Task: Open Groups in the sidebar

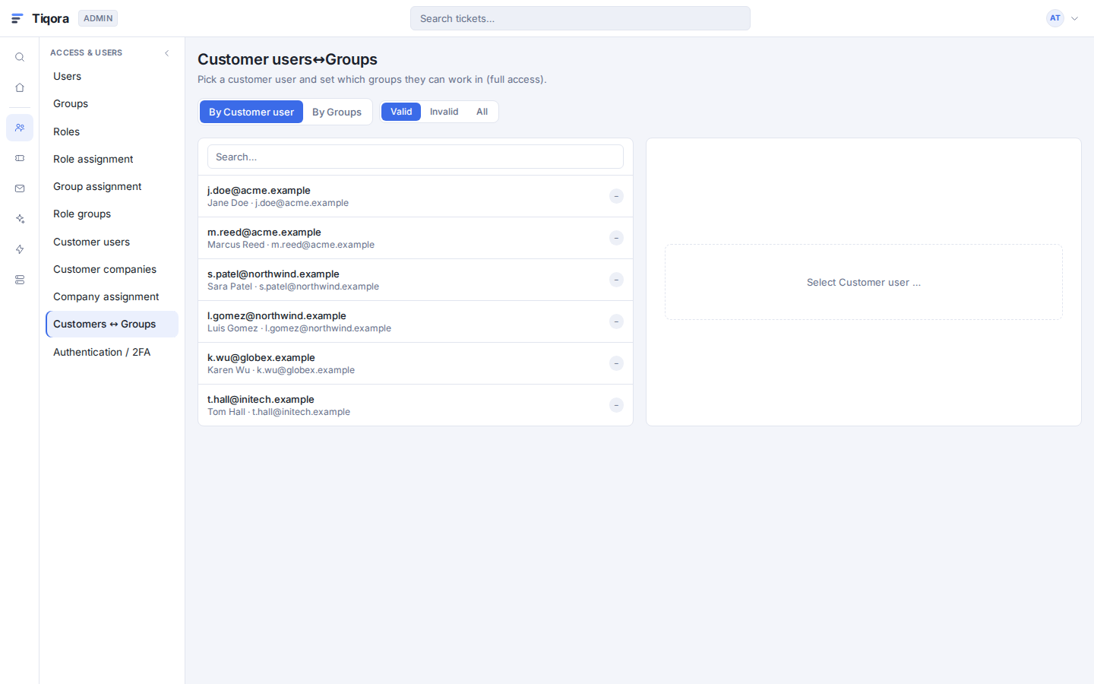Action: 112,103
